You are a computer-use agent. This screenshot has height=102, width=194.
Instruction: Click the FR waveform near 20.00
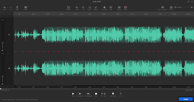point(62,68)
